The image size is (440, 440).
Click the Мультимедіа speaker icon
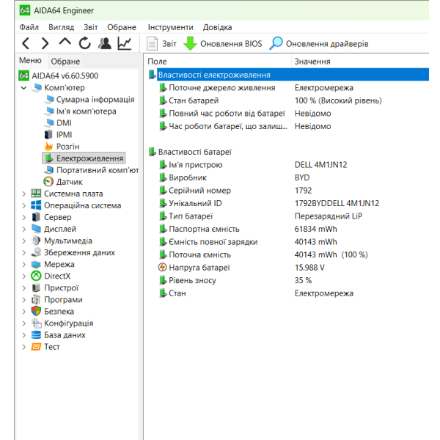[x=36, y=241]
